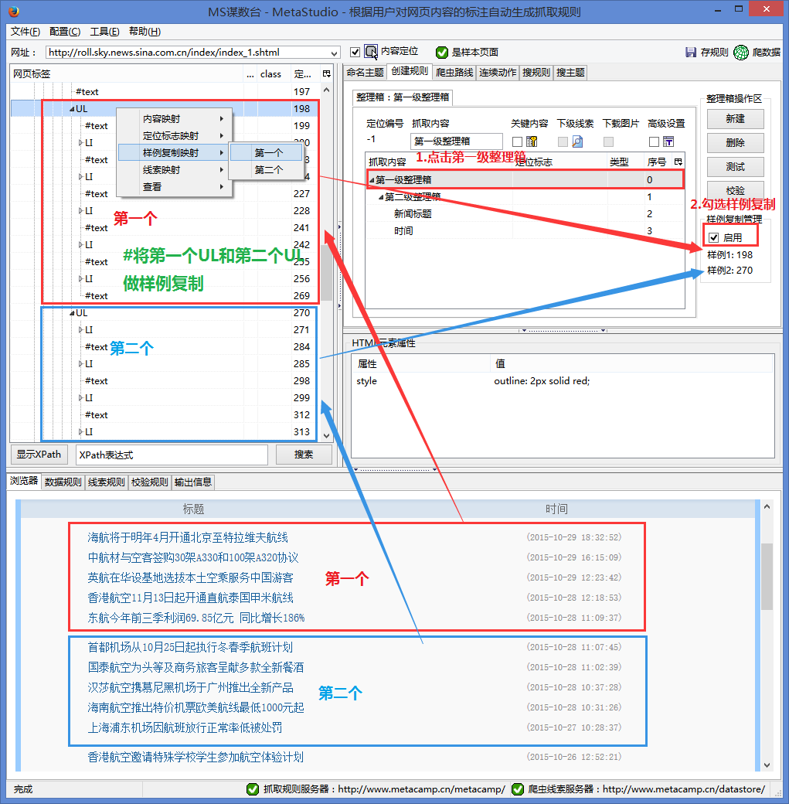The width and height of the screenshot is (789, 804).
Task: Collapse the 第二级整理箱 tree row
Action: pyautogui.click(x=381, y=197)
